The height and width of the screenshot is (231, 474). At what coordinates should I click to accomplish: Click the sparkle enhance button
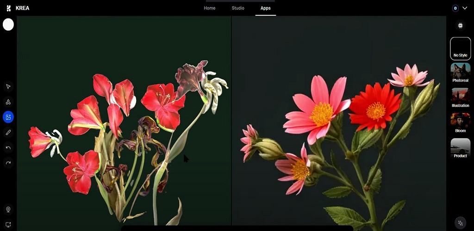pos(461,223)
